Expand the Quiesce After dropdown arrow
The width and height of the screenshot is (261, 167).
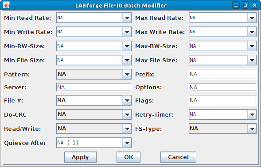(x=127, y=143)
